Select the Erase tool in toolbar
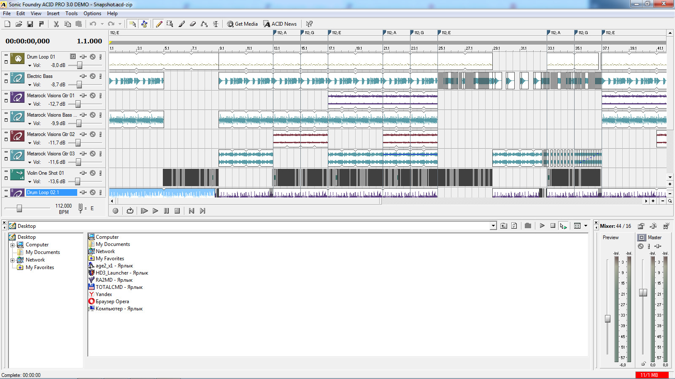The height and width of the screenshot is (379, 675). (x=193, y=24)
